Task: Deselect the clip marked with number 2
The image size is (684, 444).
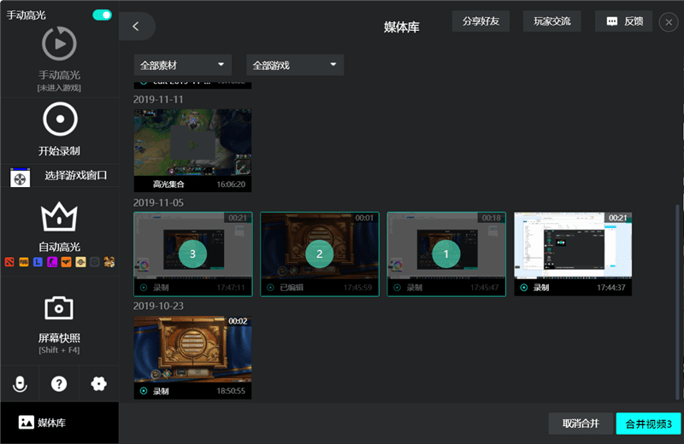Action: click(319, 254)
